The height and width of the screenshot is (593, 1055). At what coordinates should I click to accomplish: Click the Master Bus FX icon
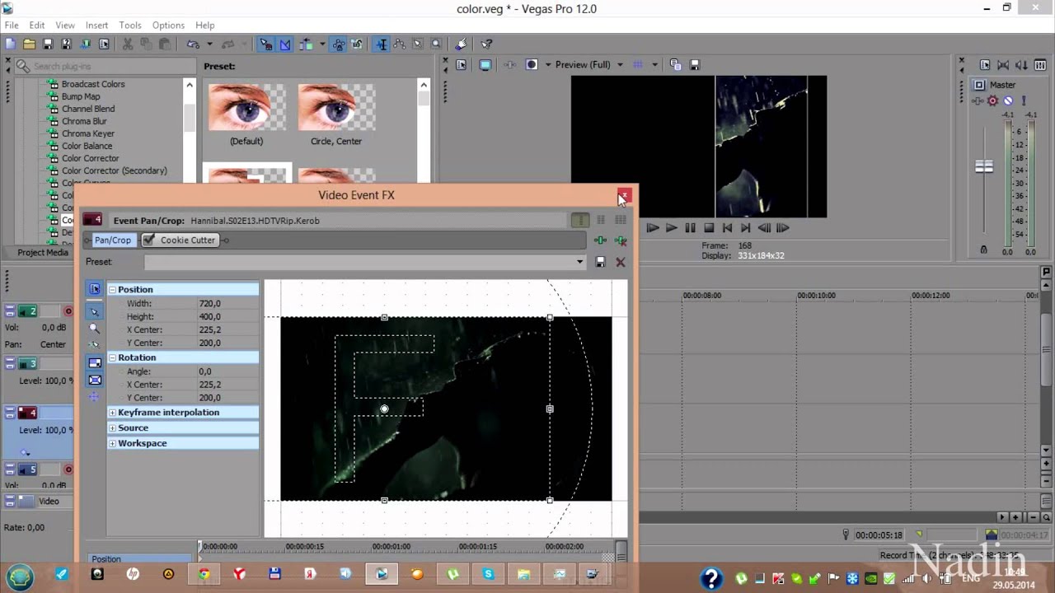click(978, 100)
